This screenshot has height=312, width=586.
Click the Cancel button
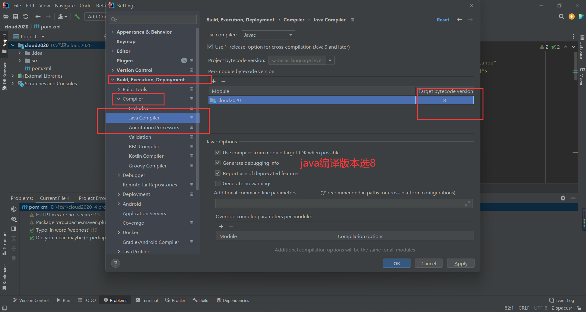[x=429, y=263]
